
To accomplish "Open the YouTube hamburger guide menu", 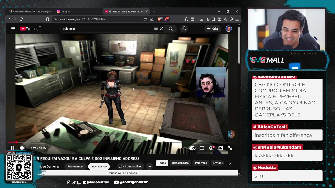I will point(13,29).
